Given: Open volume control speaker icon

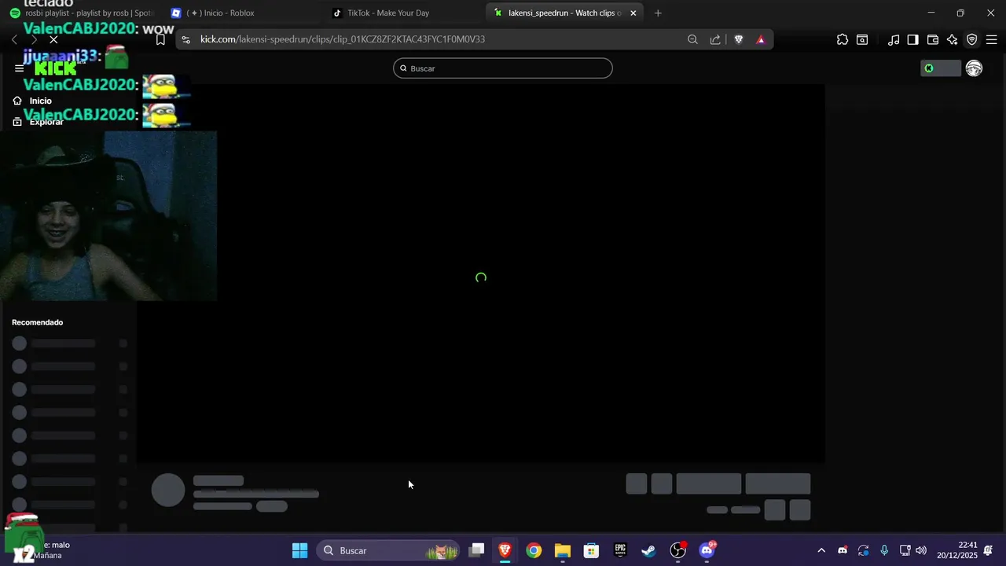Looking at the screenshot, I should pos(921,550).
